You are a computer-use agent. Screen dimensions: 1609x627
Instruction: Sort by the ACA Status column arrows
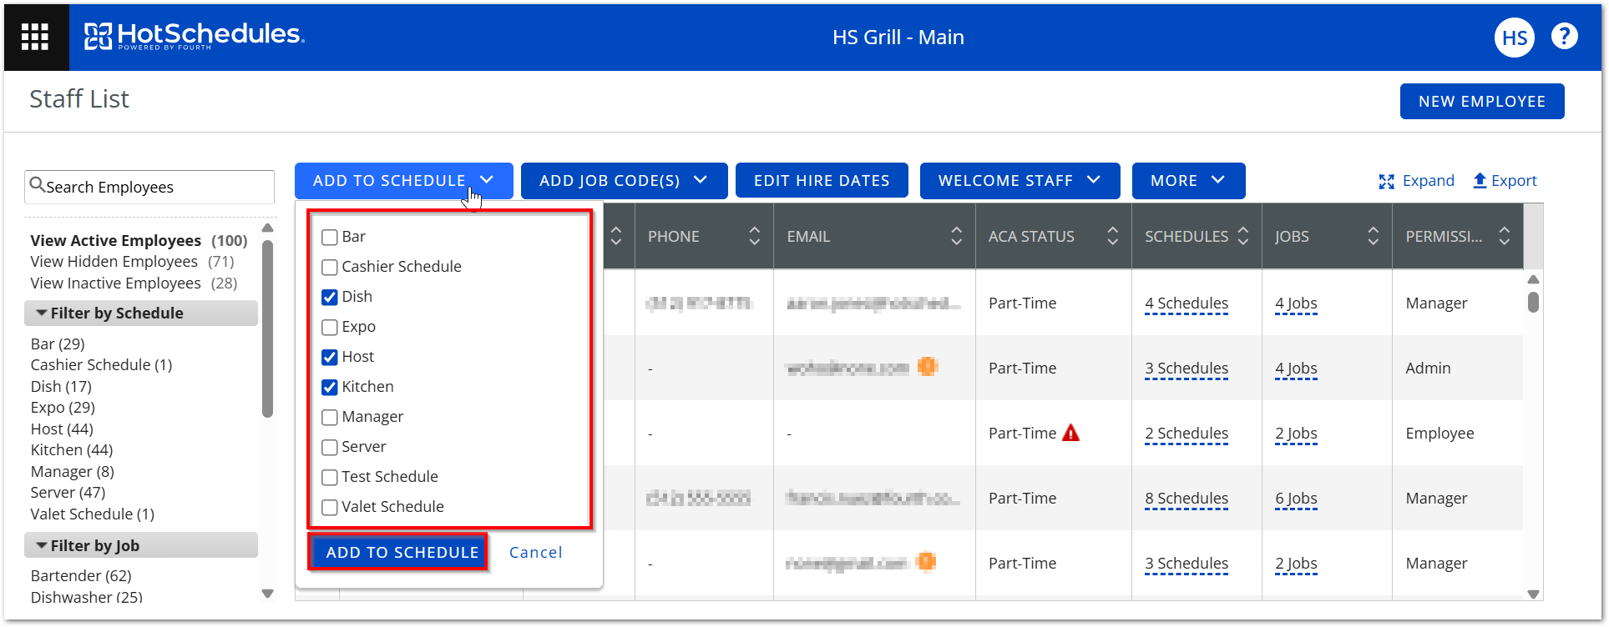coord(1112,236)
